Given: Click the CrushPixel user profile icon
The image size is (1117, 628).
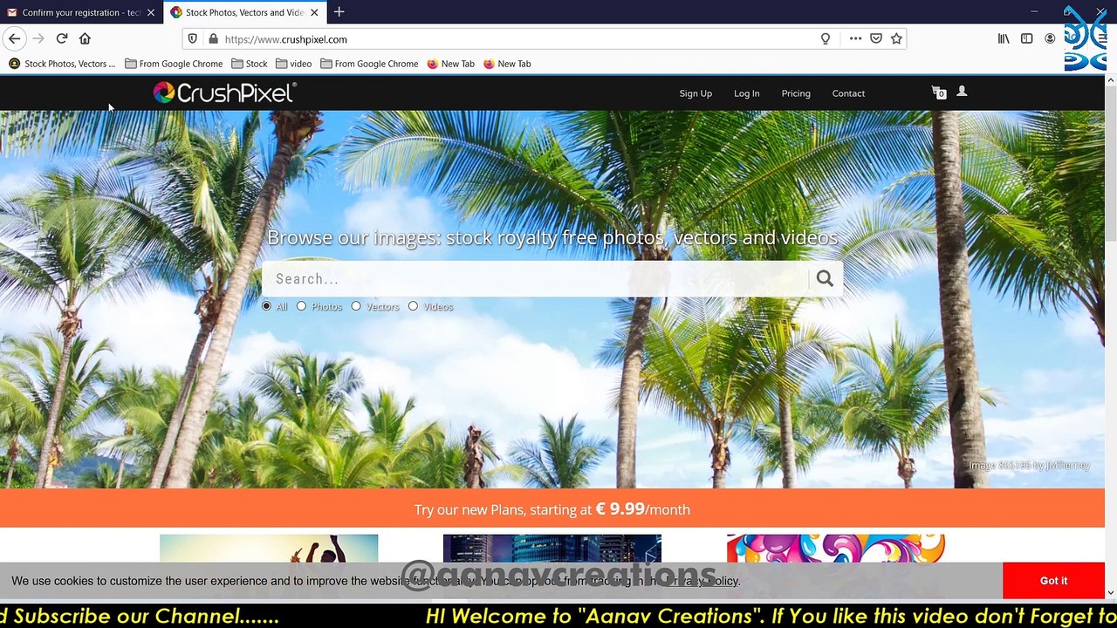Looking at the screenshot, I should [962, 92].
